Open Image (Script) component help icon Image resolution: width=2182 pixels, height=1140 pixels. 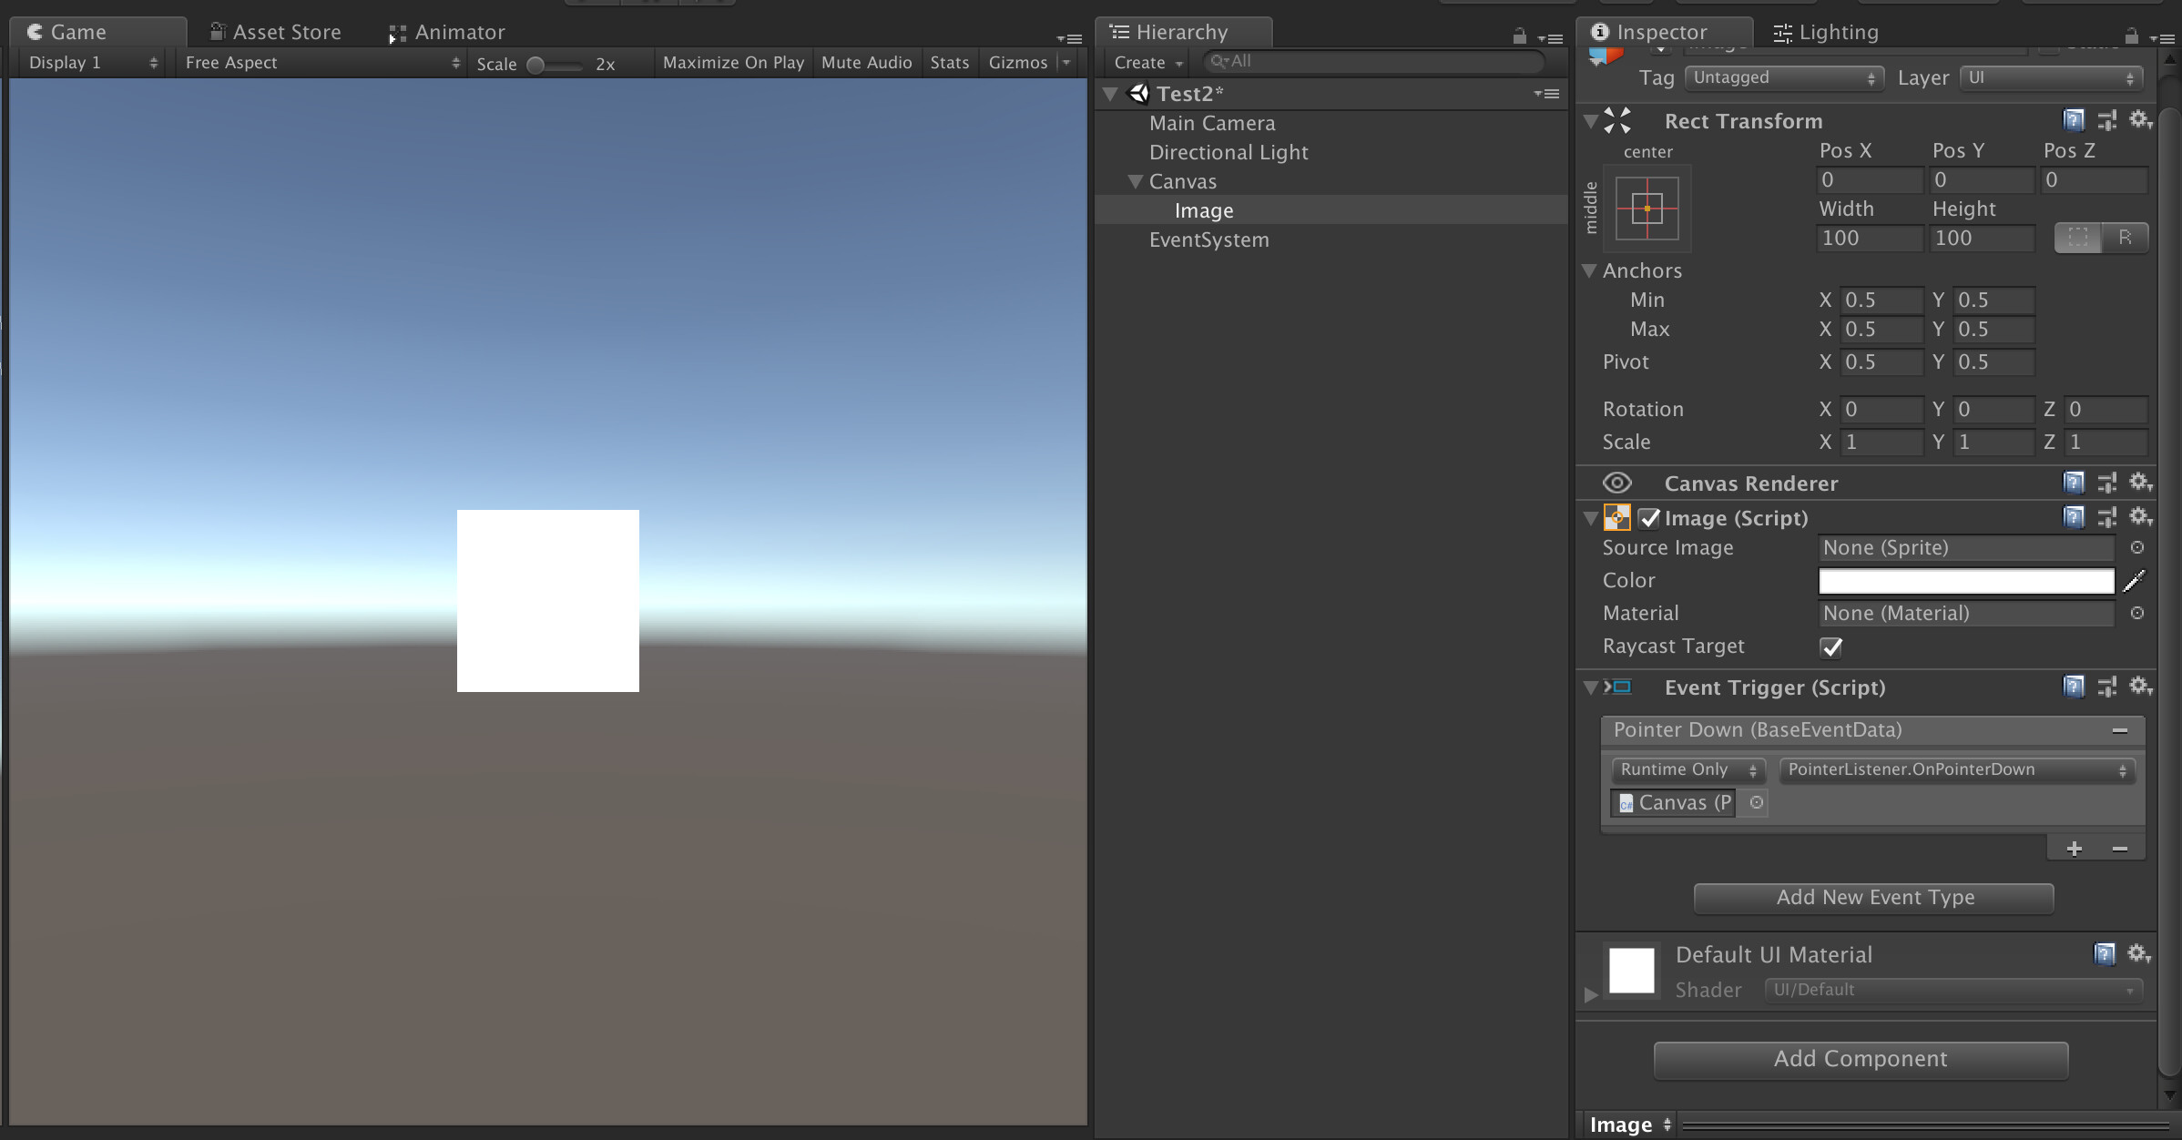[2075, 517]
